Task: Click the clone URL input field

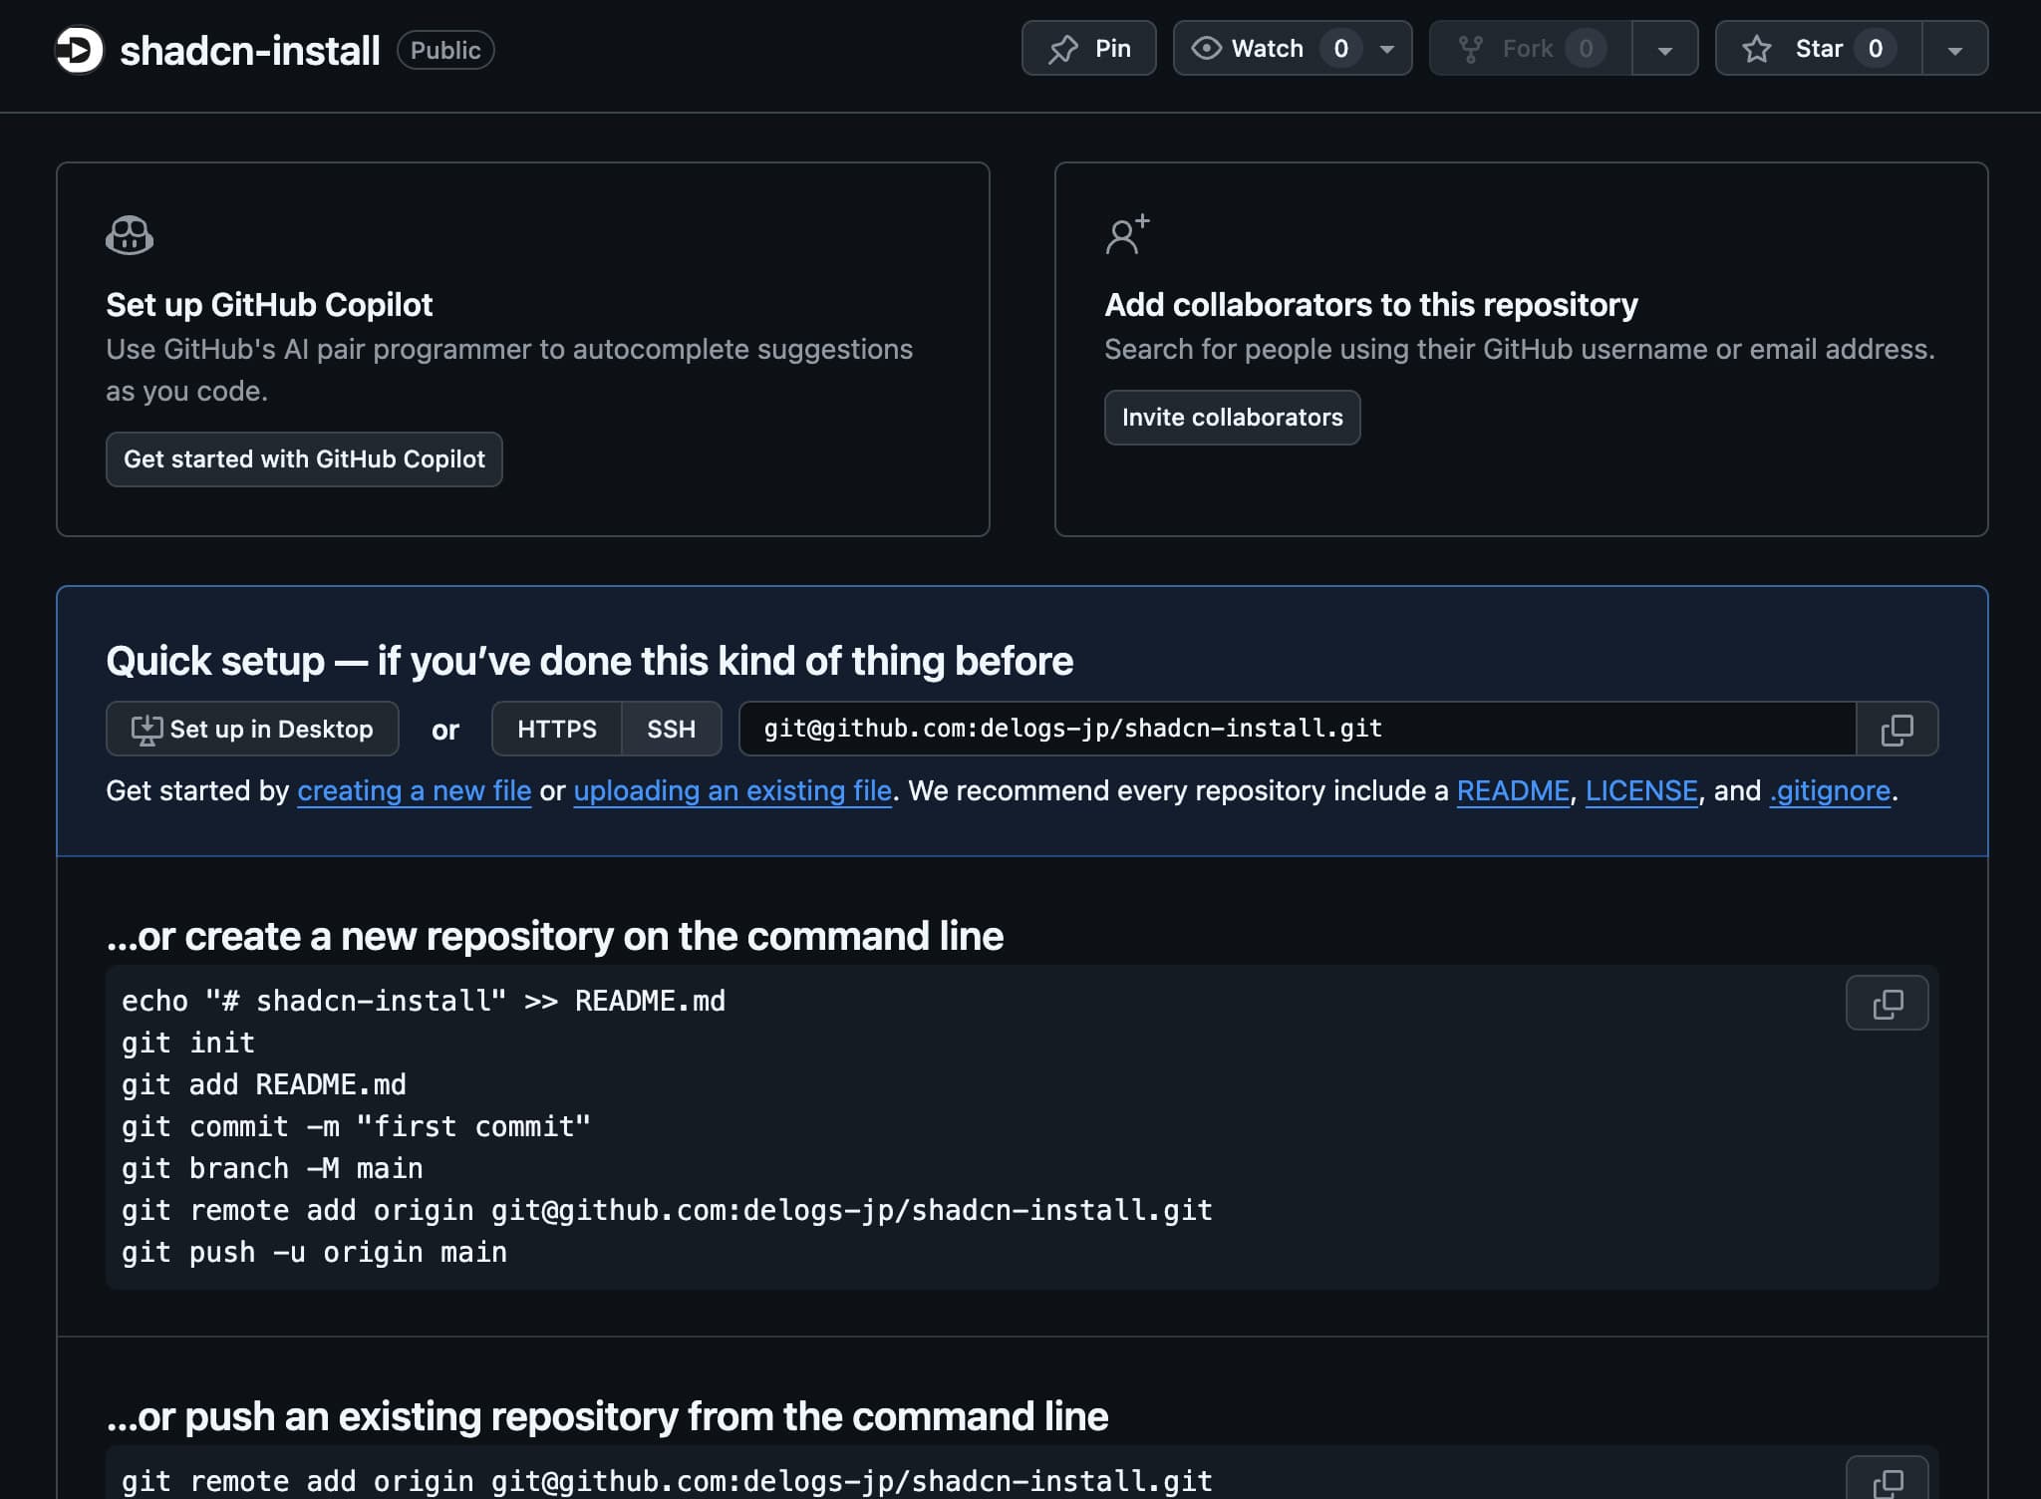Action: [x=1298, y=729]
